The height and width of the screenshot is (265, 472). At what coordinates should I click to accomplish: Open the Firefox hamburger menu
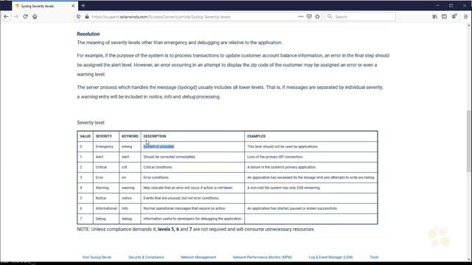(465, 17)
